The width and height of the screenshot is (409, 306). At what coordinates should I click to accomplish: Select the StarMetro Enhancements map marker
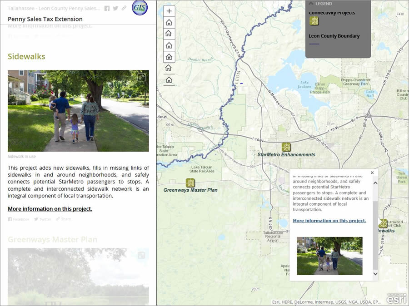pyautogui.click(x=286, y=147)
